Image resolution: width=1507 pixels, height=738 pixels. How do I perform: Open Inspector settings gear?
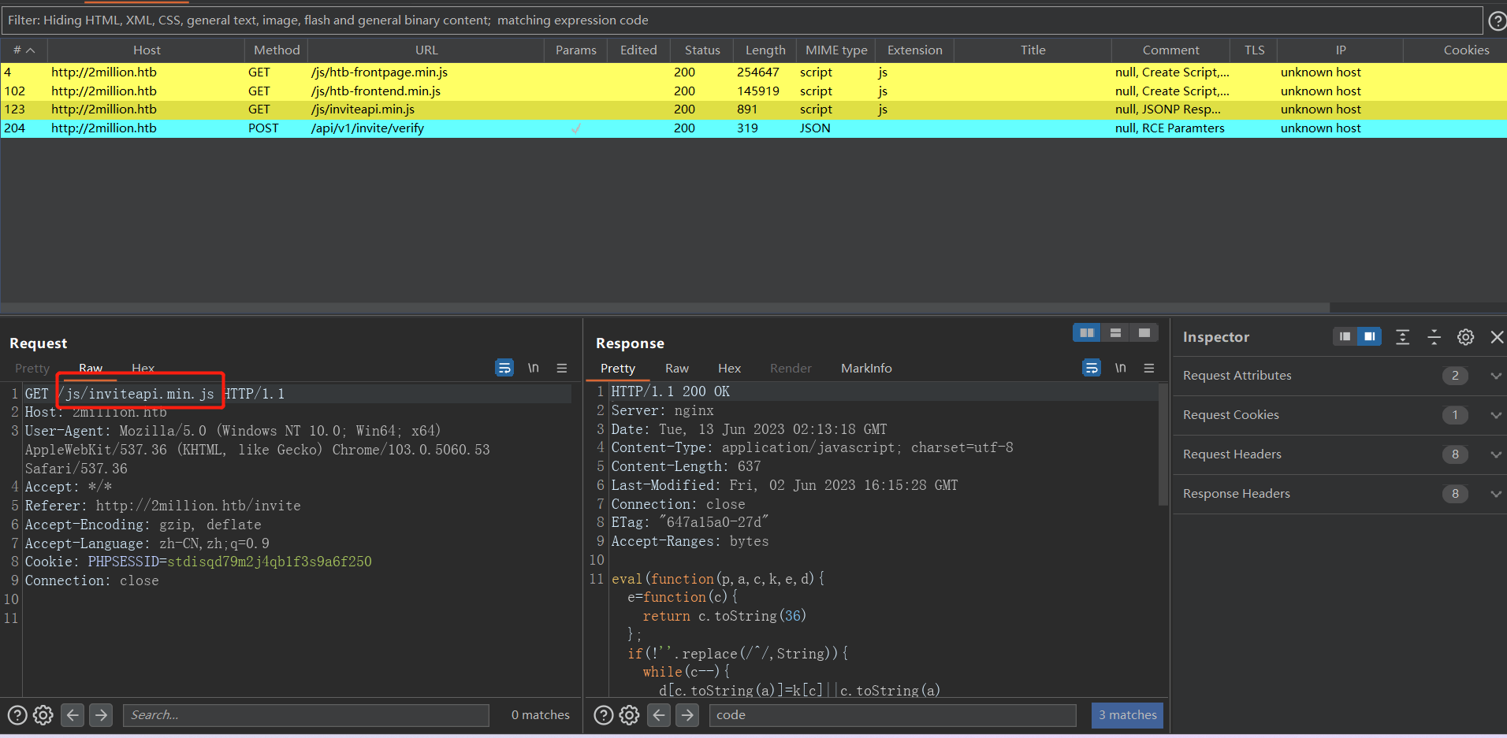[x=1465, y=337]
